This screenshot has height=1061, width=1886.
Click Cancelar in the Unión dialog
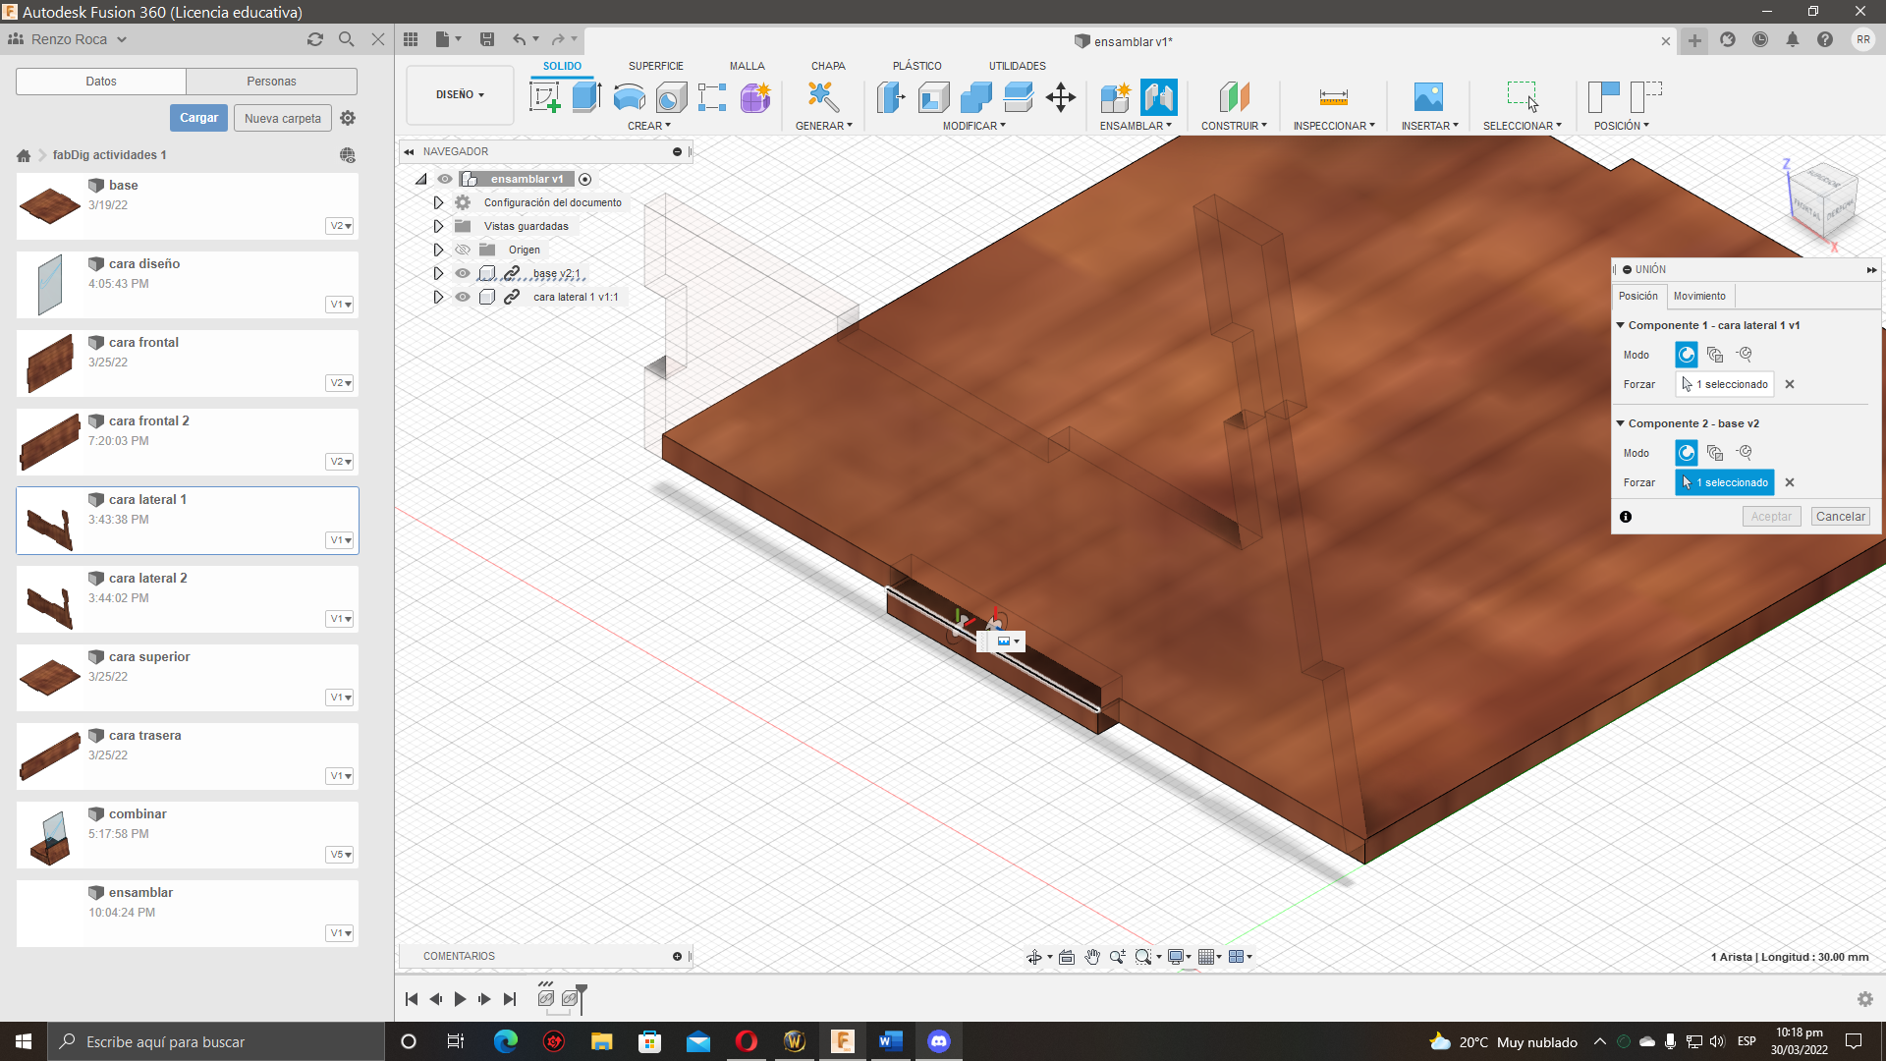[1840, 516]
